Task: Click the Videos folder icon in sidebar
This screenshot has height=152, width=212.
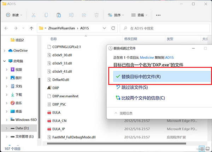Action: click(12, 69)
